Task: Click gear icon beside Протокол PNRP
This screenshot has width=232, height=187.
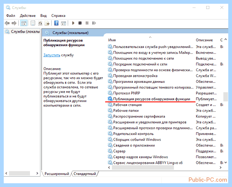Action: click(x=110, y=93)
